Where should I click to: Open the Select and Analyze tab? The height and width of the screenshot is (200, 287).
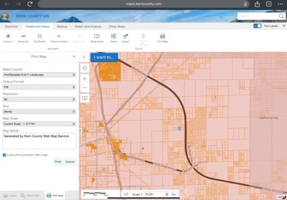[x=88, y=26]
